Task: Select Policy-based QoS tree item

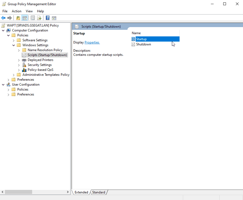Action: (x=40, y=70)
